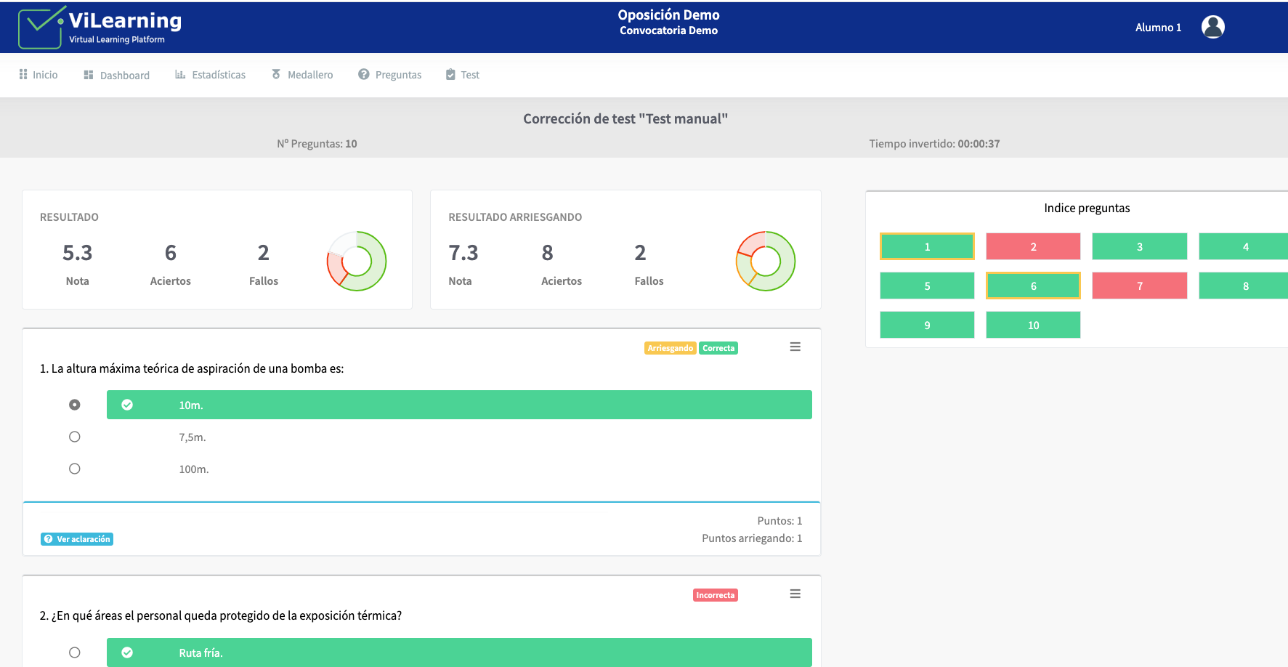
Task: Select the 7,5m. answer radio button
Action: 75,437
